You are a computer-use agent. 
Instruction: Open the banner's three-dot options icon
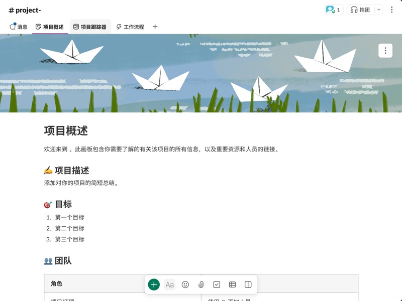[x=385, y=51]
